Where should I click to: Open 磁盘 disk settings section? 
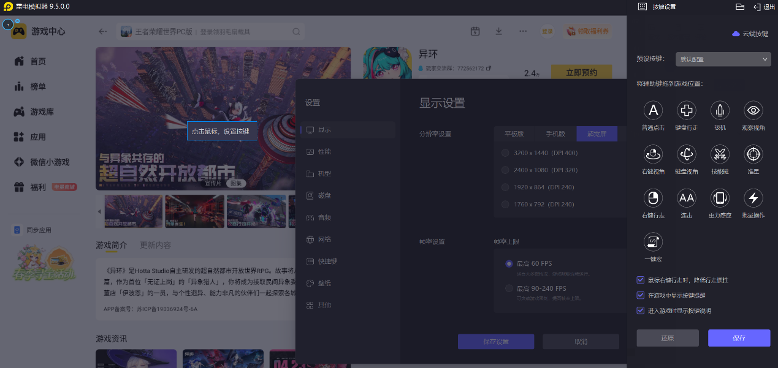click(x=349, y=195)
